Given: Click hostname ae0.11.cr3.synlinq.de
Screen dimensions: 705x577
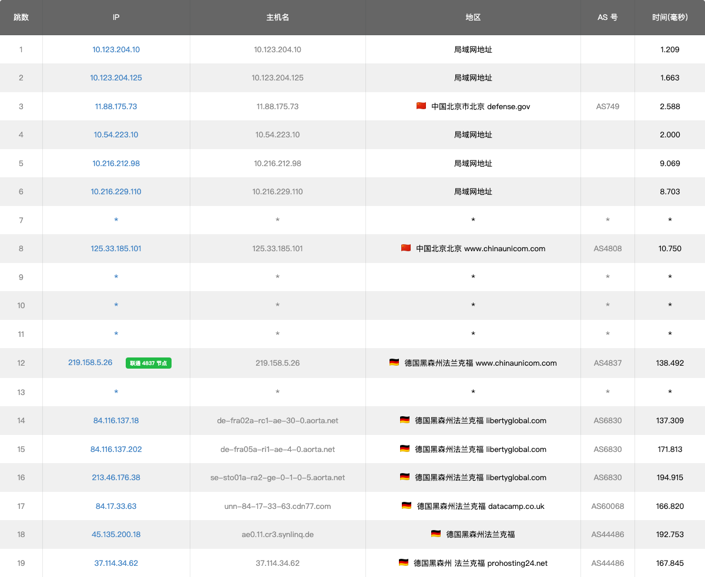Looking at the screenshot, I should (277, 534).
